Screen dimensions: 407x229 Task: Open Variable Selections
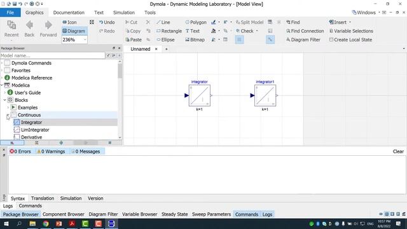click(x=351, y=31)
